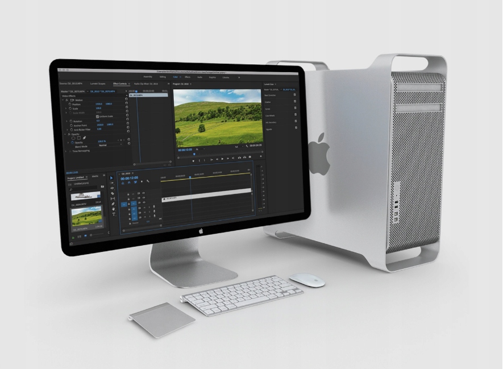Image resolution: width=503 pixels, height=369 pixels.
Task: Click Mark Out bracket button
Action: point(205,160)
